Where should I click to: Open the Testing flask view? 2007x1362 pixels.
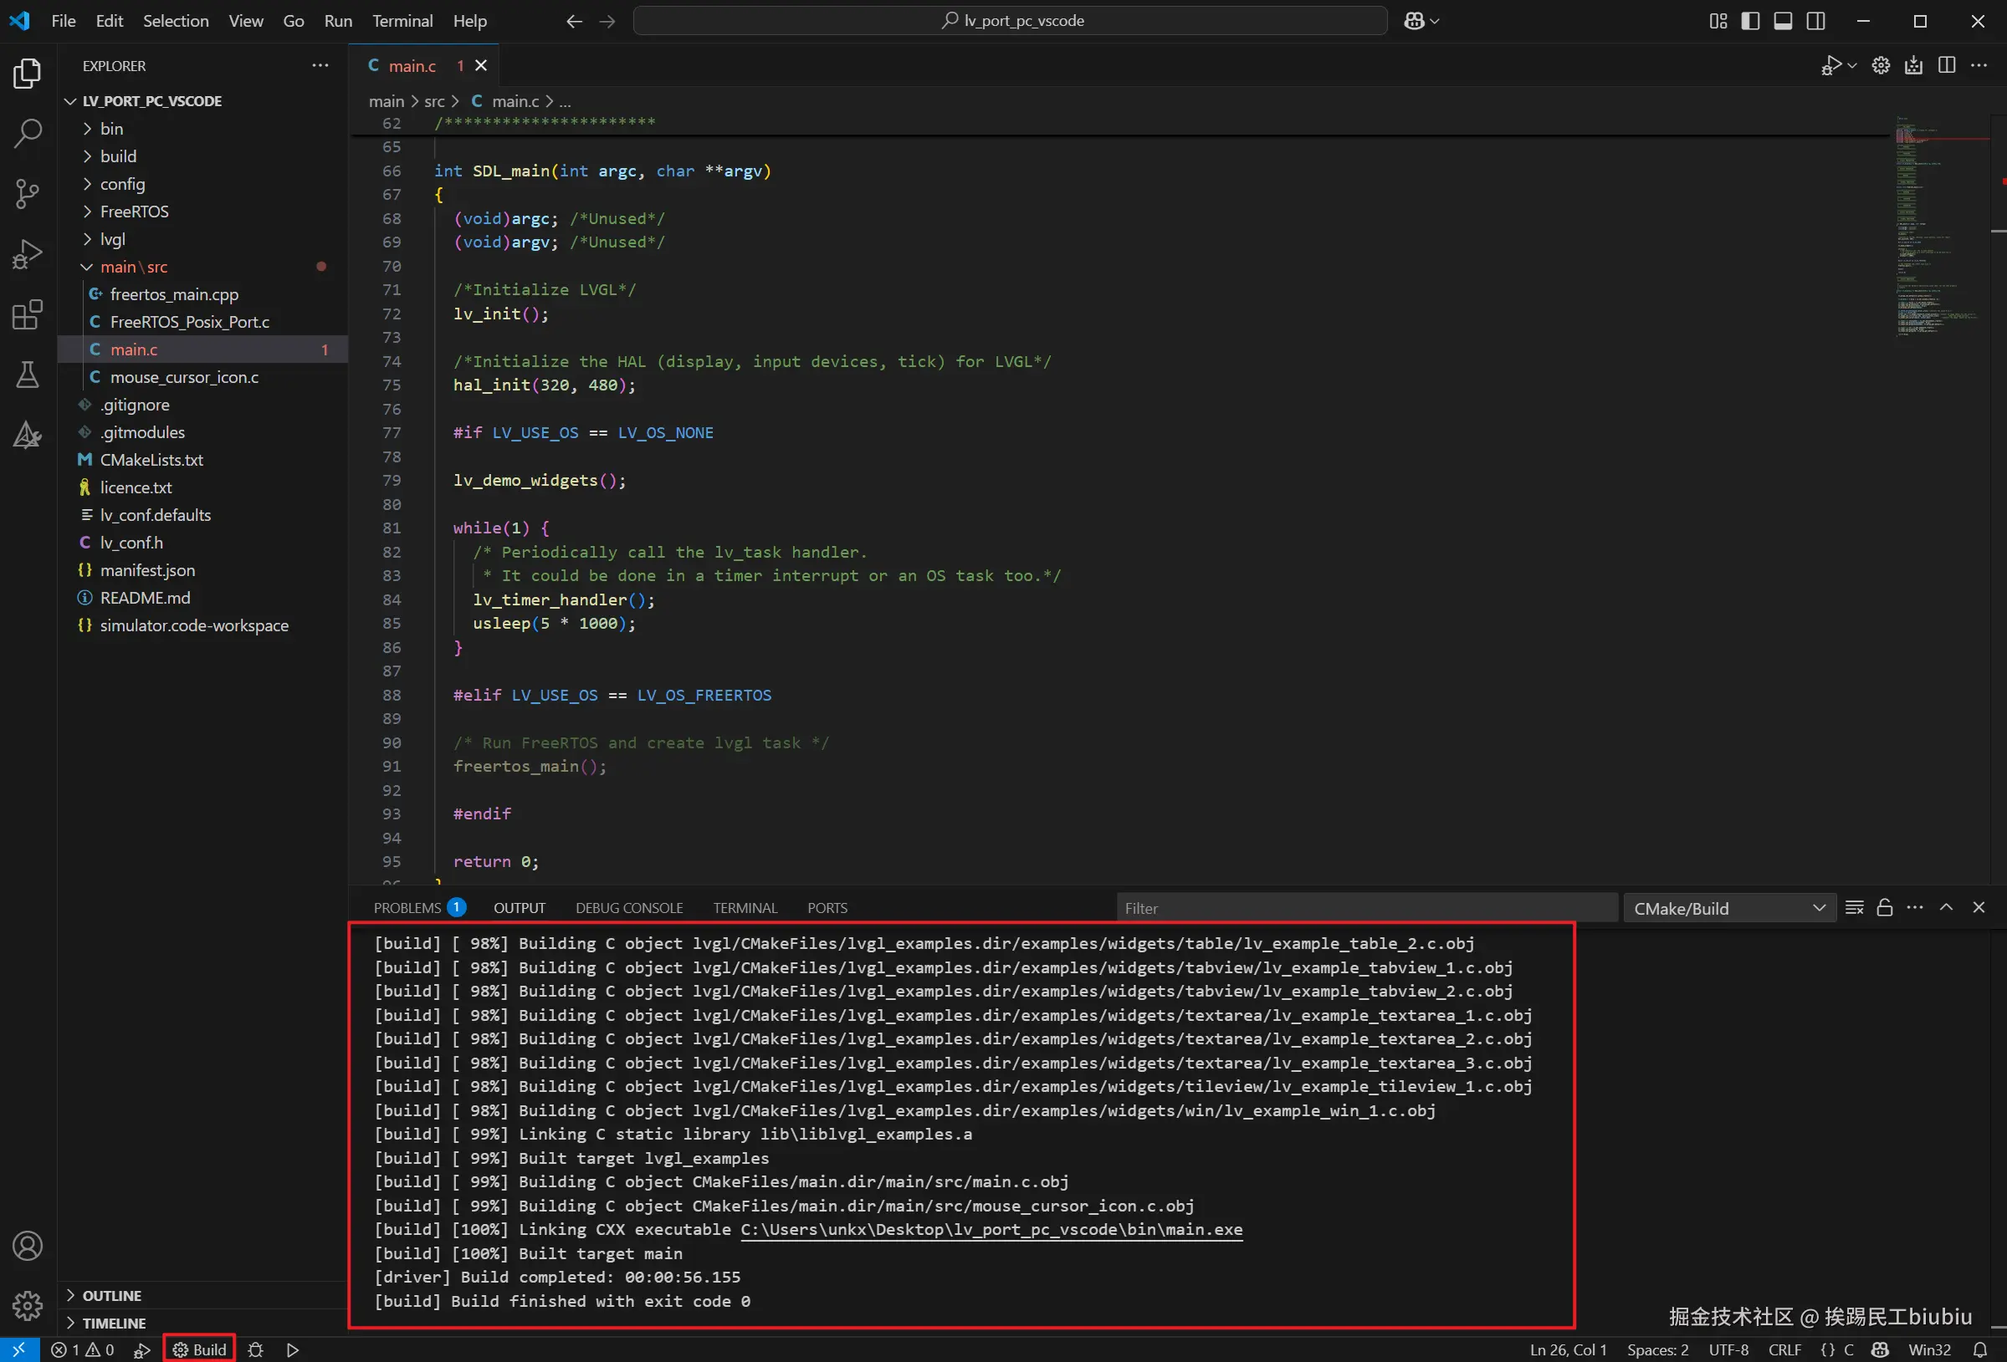click(x=28, y=375)
